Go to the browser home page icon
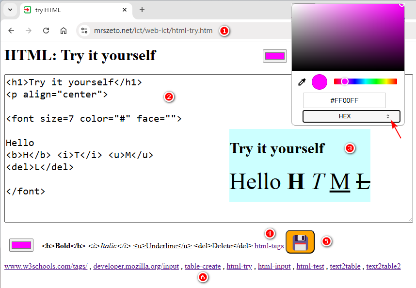 pos(64,31)
